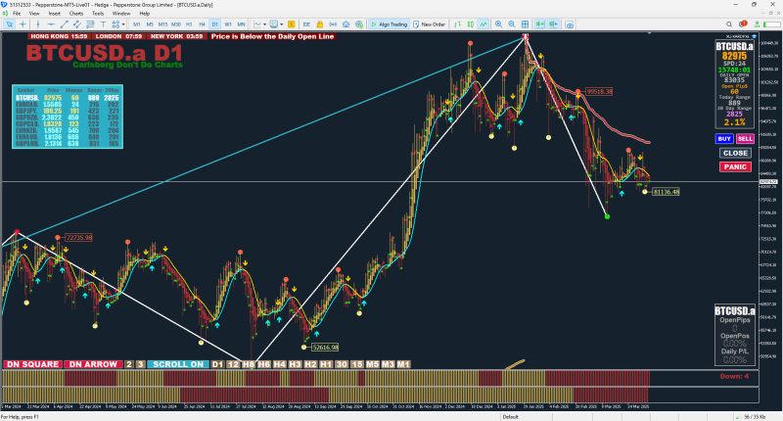Switch to H4 timeframe in toolbar
The image size is (783, 421).
click(202, 23)
